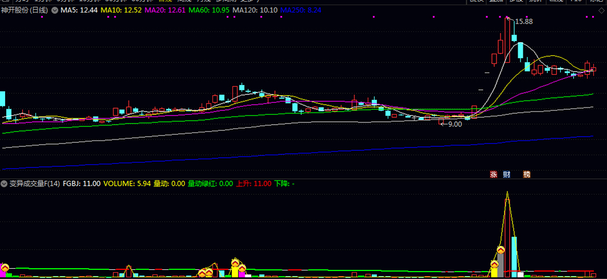Select the MA250 moving average label

coord(301,11)
